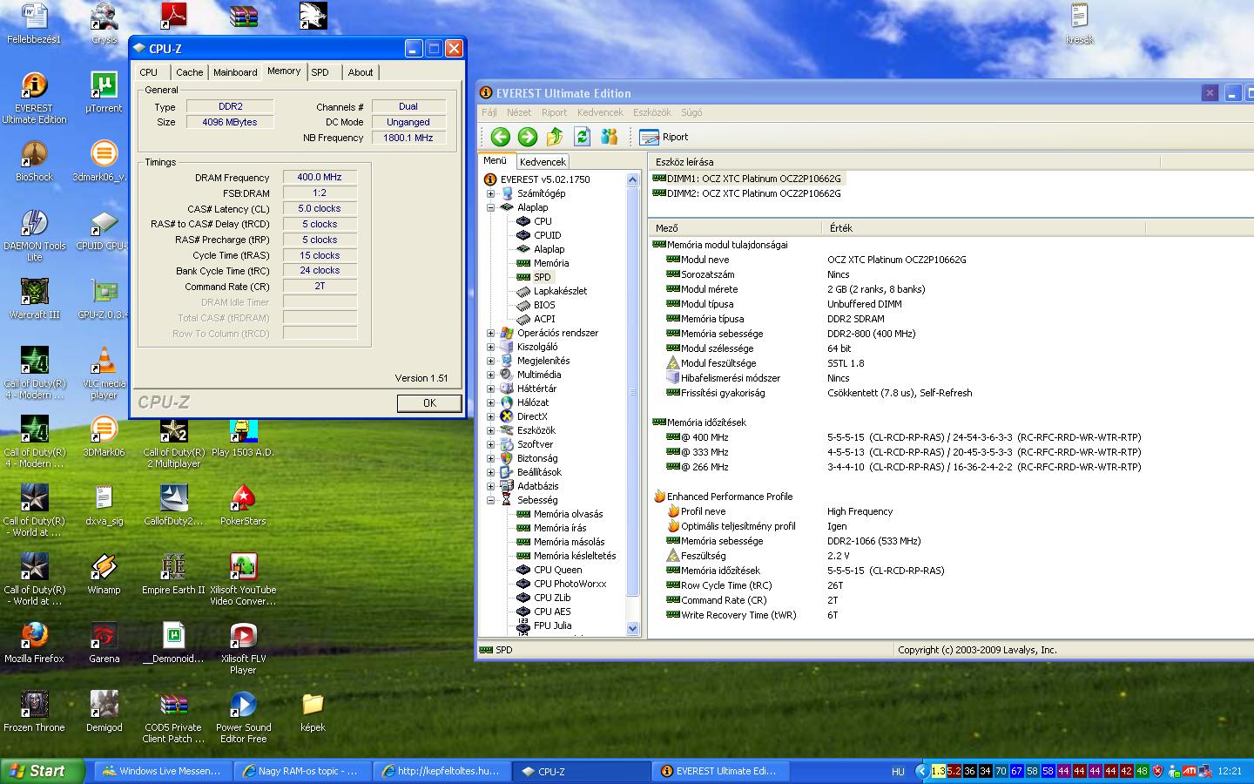Screen dimensions: 1254x784
Task: Expand the Számítógép tree node
Action: pos(490,193)
